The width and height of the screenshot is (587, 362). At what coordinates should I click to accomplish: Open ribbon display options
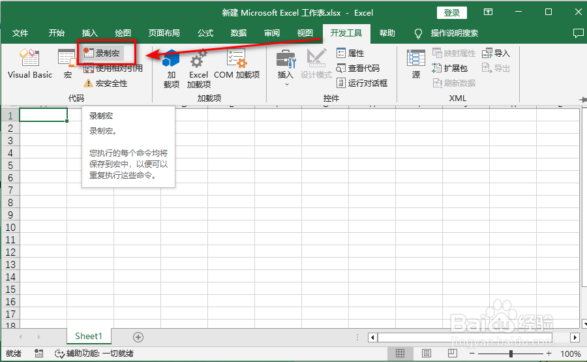488,12
